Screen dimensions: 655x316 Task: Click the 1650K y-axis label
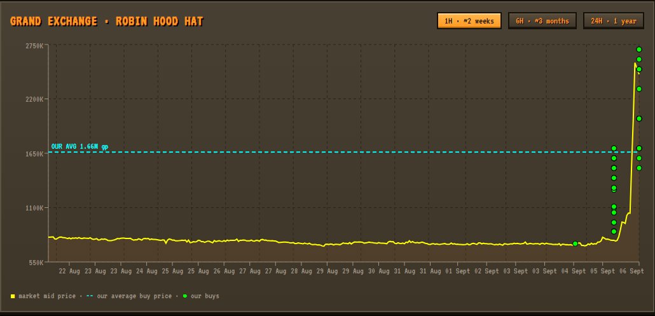pyautogui.click(x=35, y=154)
